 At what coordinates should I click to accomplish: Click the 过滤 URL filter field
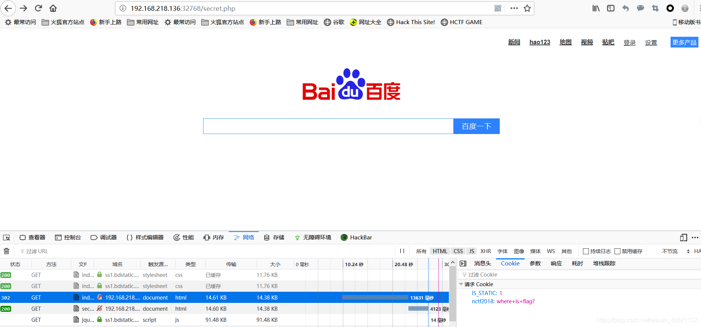point(206,251)
